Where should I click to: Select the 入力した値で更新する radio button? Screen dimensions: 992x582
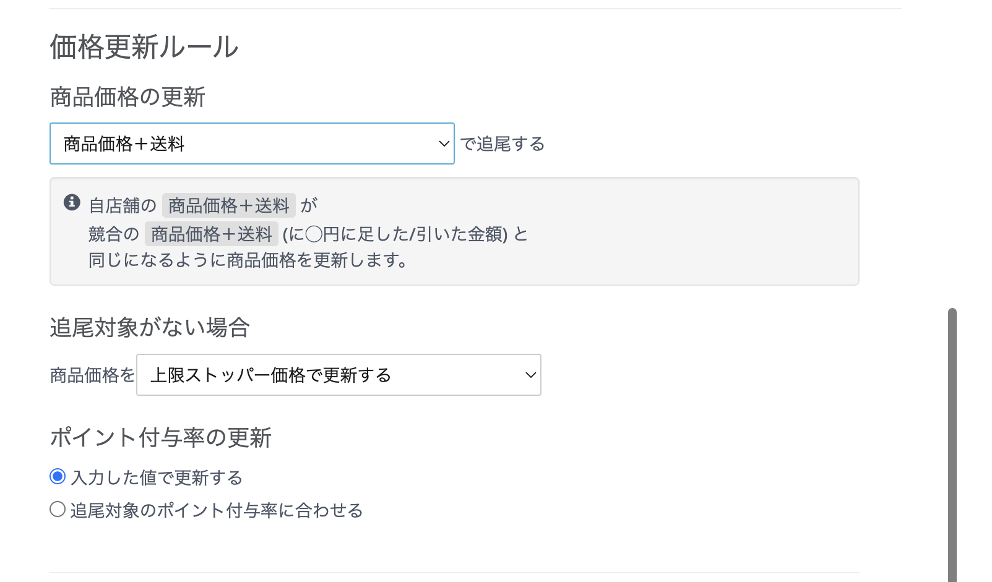[x=58, y=476]
